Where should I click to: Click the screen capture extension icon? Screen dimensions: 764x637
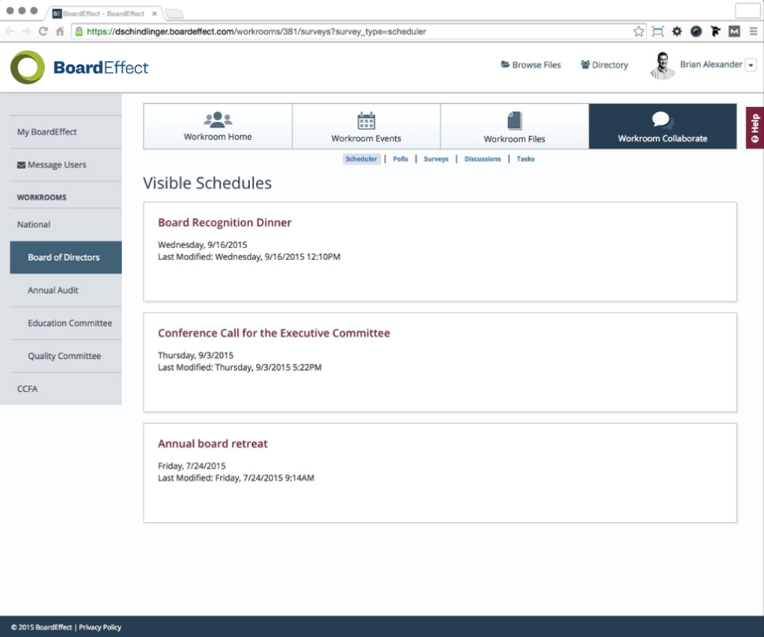pyautogui.click(x=658, y=31)
